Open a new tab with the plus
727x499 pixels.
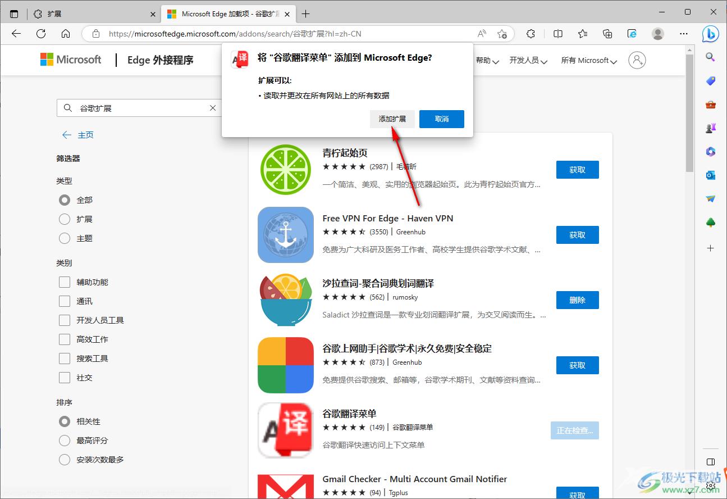[305, 14]
